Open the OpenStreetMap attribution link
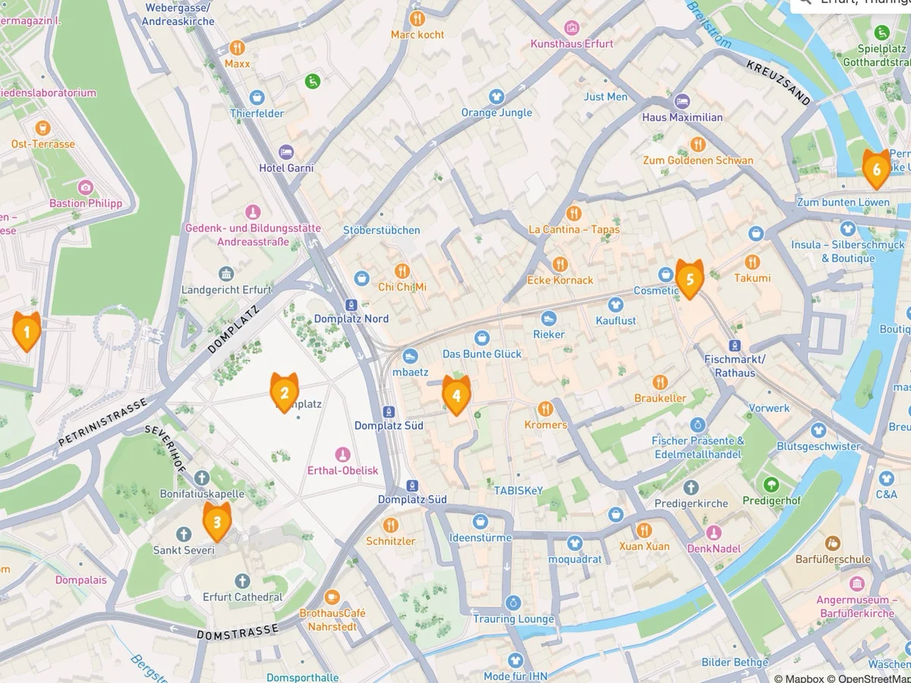Image resolution: width=911 pixels, height=683 pixels. tap(868, 679)
